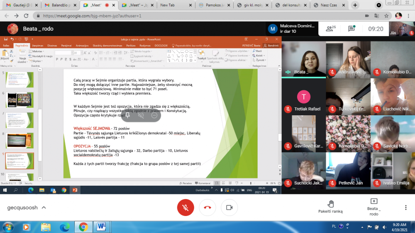
Task: Switch to slide sorter view icon
Action: 223,183
